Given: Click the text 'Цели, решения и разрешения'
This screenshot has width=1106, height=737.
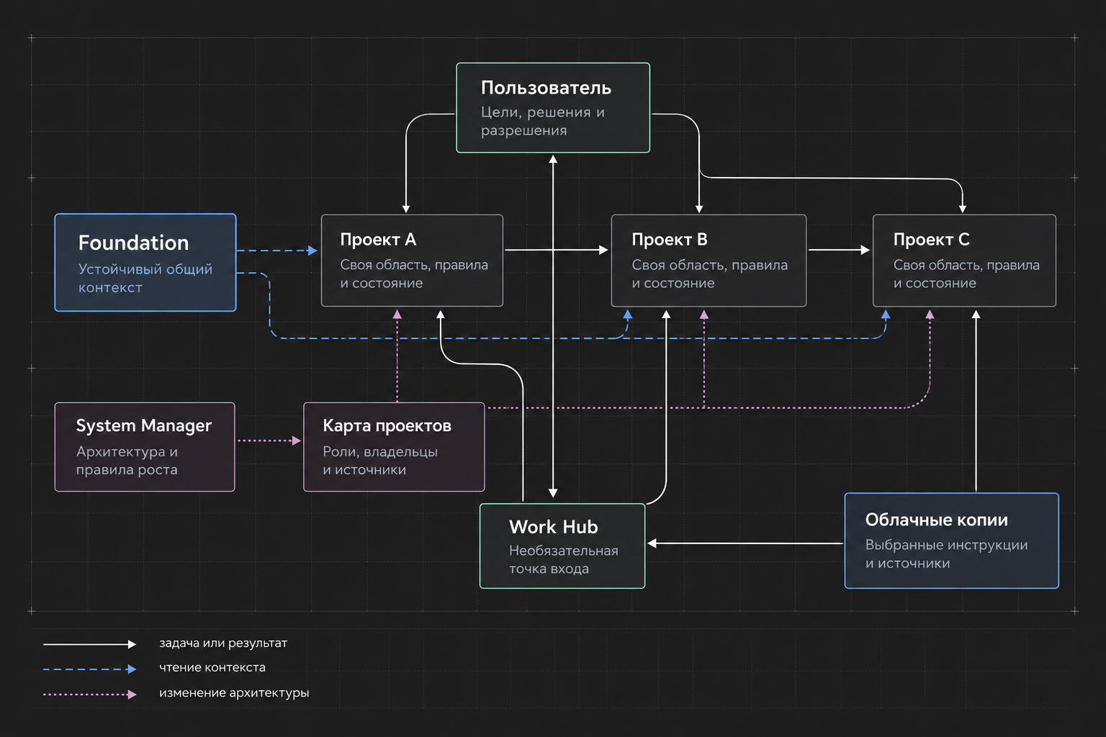Looking at the screenshot, I should tap(543, 122).
